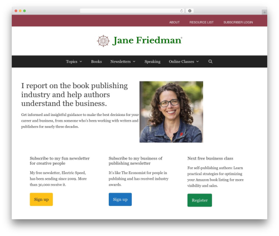The image size is (279, 236).
Task: Go to the Speaking page
Action: (152, 61)
